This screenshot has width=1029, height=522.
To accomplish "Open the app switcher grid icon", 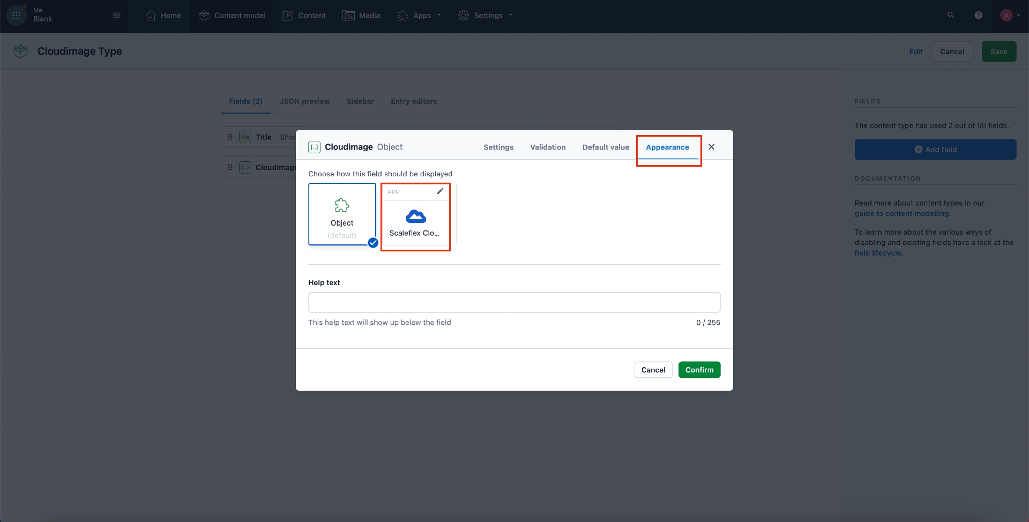I will coord(17,16).
